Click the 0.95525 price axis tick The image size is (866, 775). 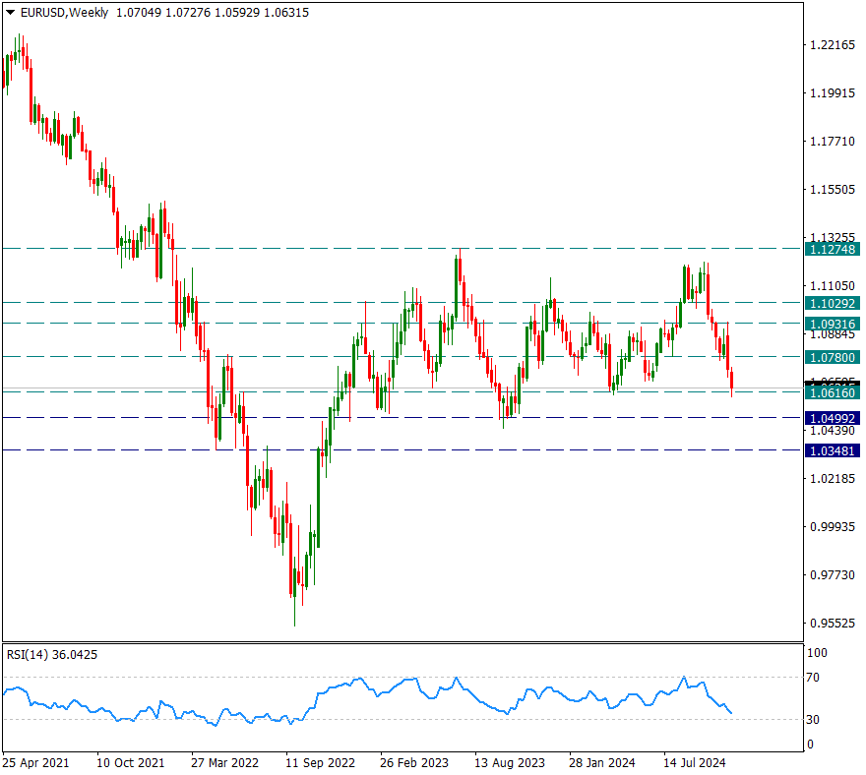point(831,624)
